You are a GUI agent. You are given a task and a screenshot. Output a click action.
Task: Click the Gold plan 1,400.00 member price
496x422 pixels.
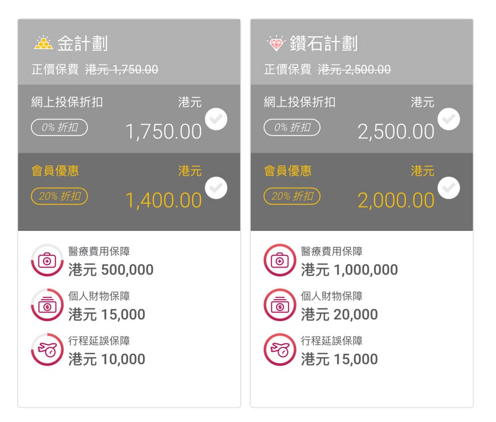[163, 201]
